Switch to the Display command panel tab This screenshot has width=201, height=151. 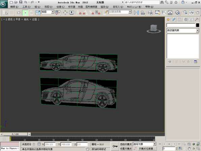click(x=191, y=20)
